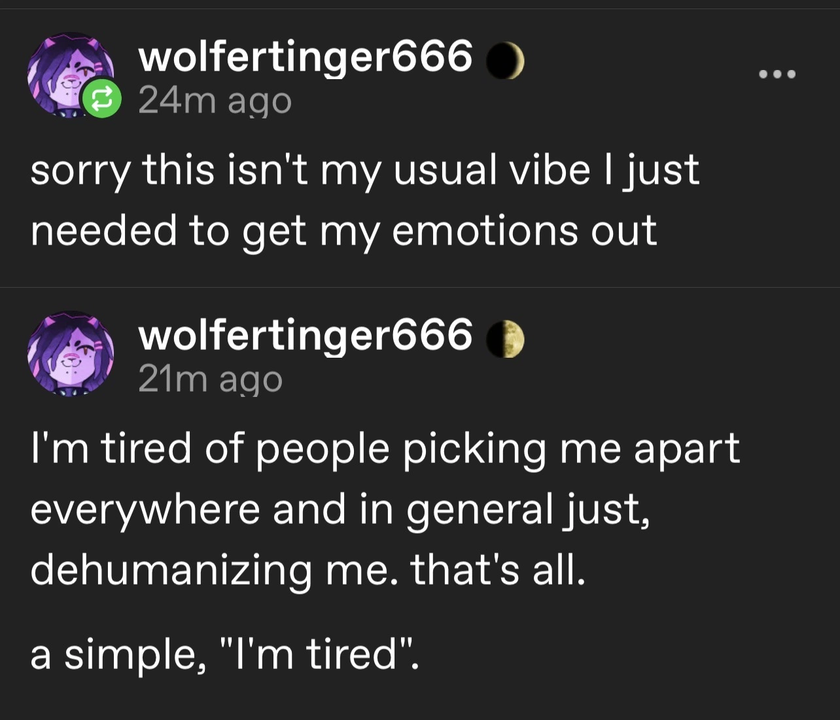This screenshot has height=720, width=840.
Task: Click the word "dehumanizing" in second post
Action: coord(171,570)
